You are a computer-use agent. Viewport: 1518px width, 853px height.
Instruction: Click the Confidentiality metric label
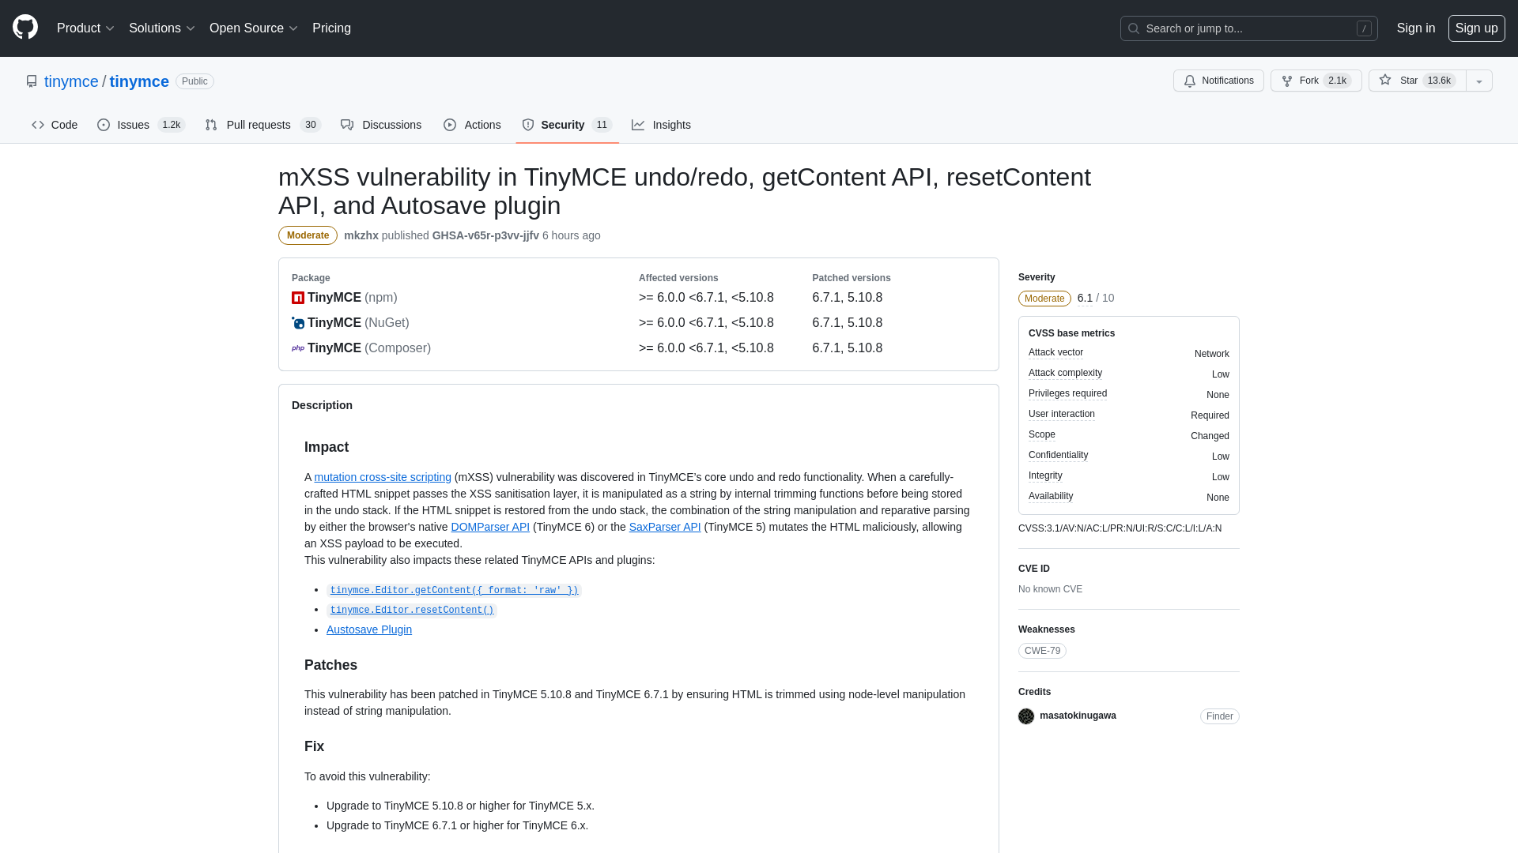click(x=1058, y=455)
